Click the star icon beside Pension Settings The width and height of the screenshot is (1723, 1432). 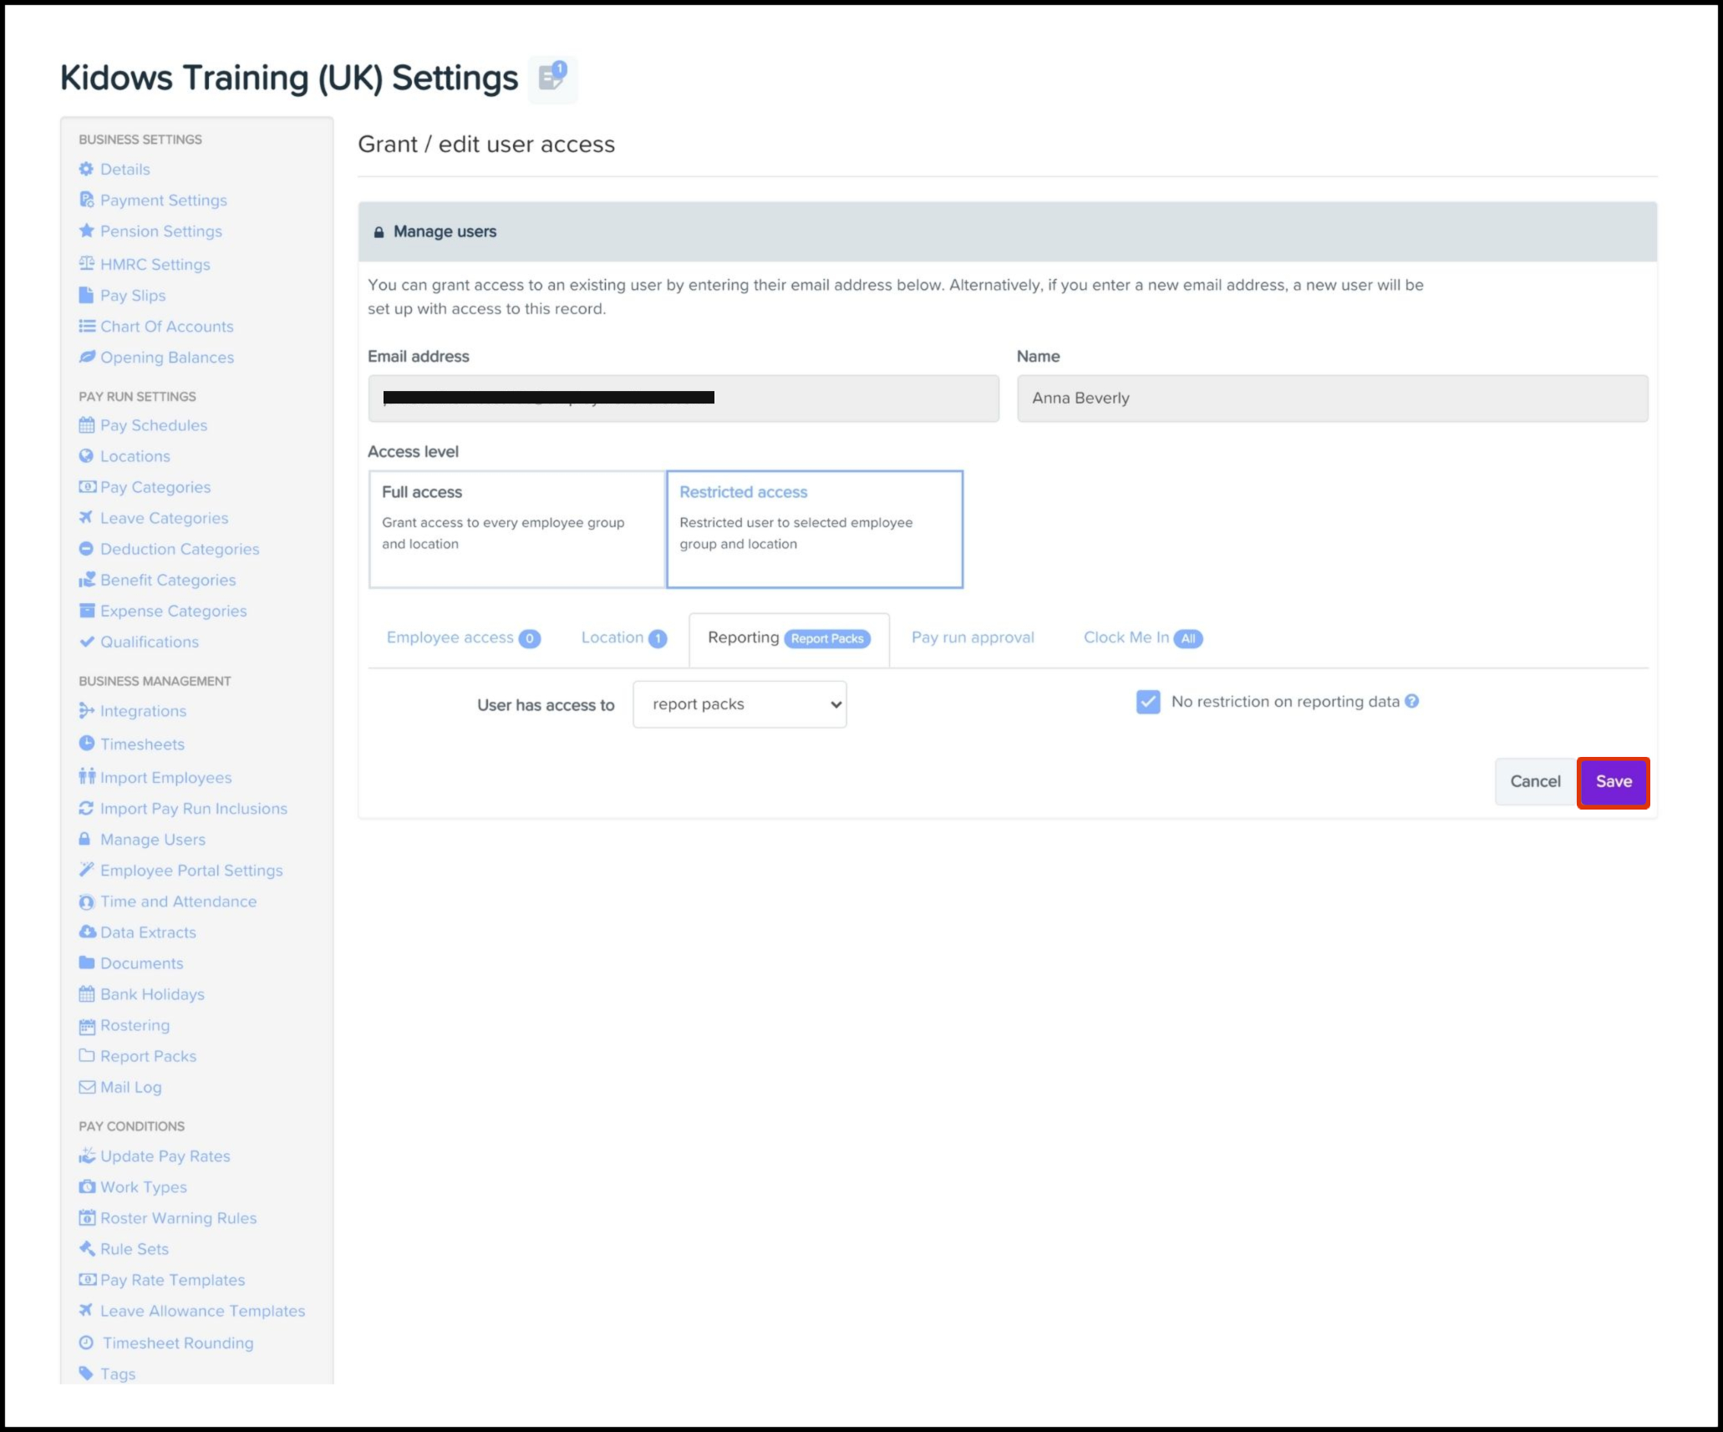coord(86,231)
